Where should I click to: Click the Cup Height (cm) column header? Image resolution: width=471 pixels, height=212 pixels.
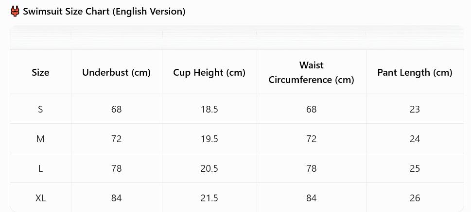(x=209, y=72)
